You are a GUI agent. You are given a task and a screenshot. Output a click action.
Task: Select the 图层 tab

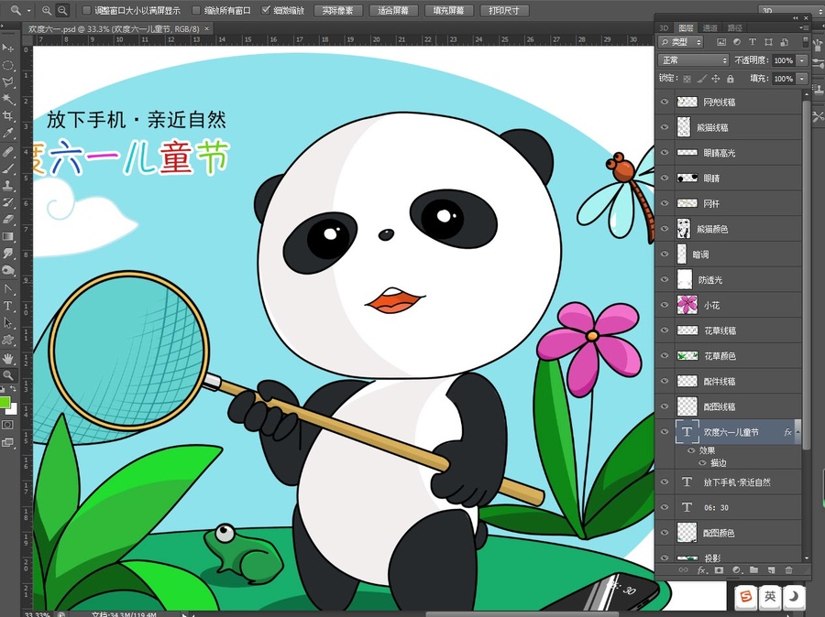(x=686, y=27)
